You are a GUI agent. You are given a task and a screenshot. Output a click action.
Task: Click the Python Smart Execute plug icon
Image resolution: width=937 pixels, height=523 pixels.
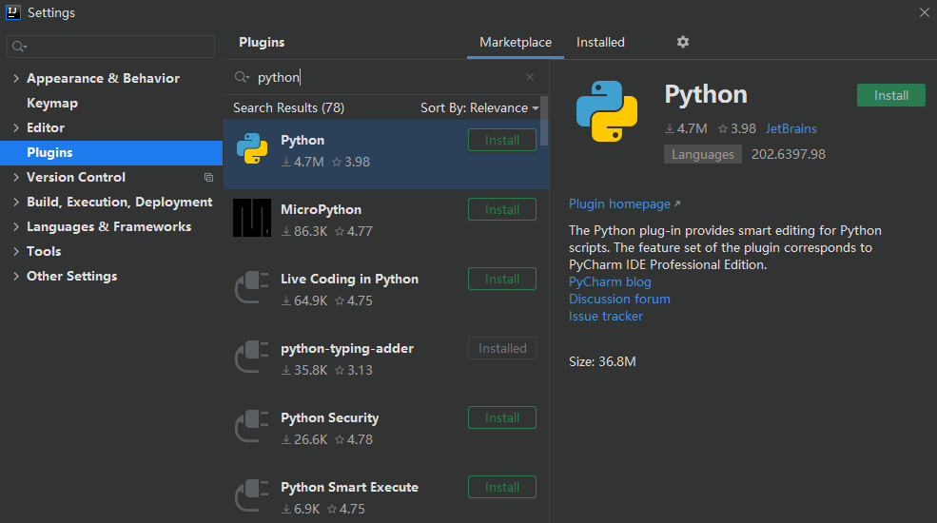point(252,494)
